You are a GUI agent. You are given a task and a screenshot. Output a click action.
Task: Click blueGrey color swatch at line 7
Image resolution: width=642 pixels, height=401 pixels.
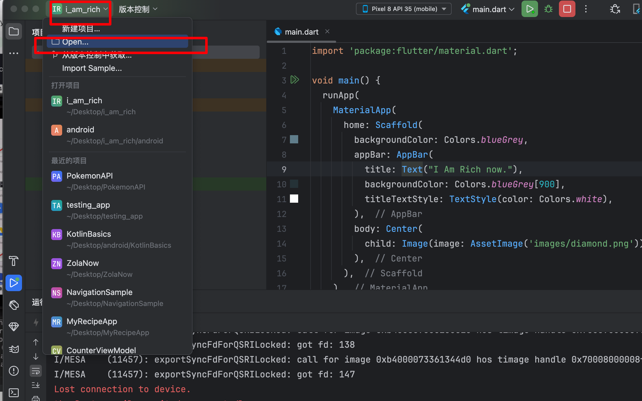point(294,139)
